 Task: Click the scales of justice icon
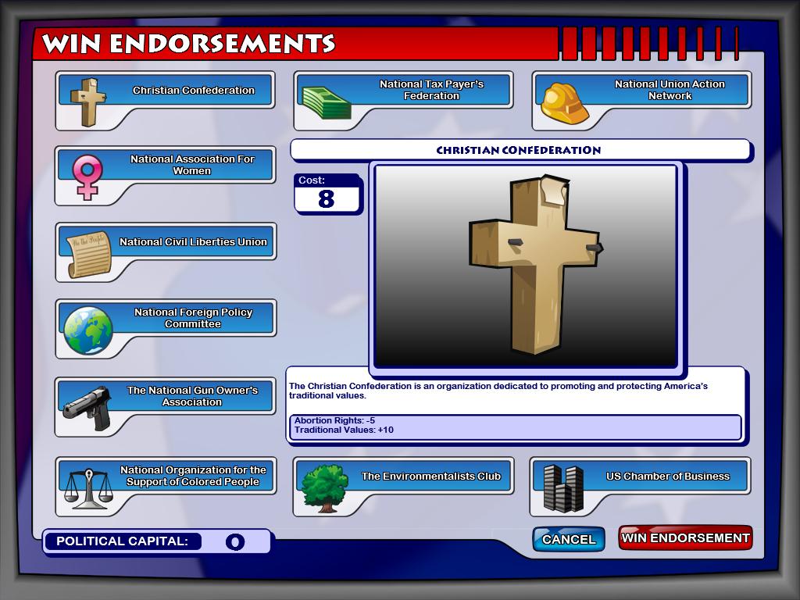pos(89,489)
